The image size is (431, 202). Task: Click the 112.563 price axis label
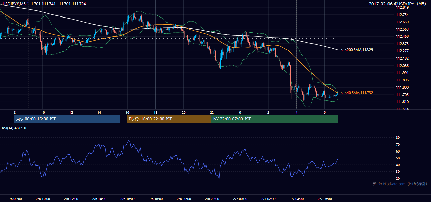(402, 29)
